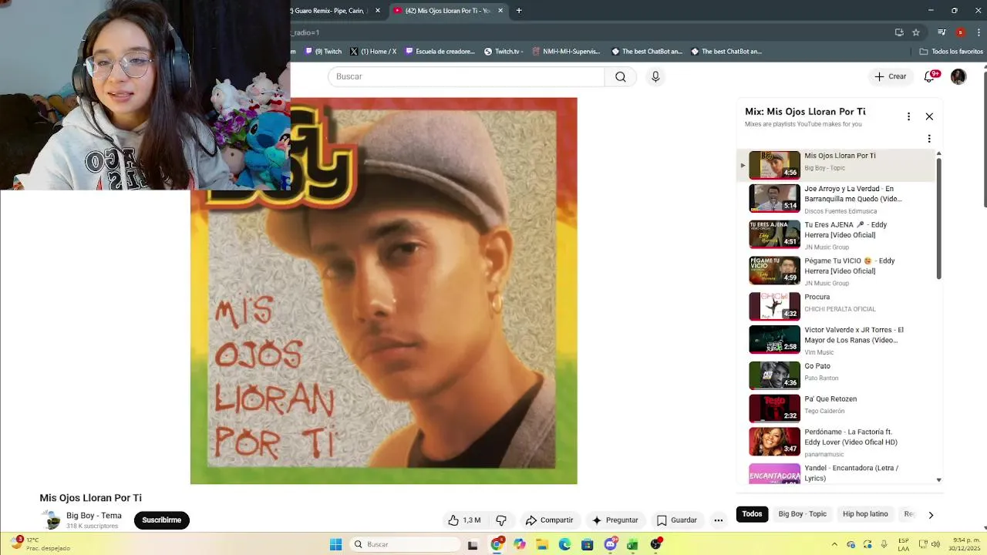Bookmark this page with the star icon

pos(916,32)
